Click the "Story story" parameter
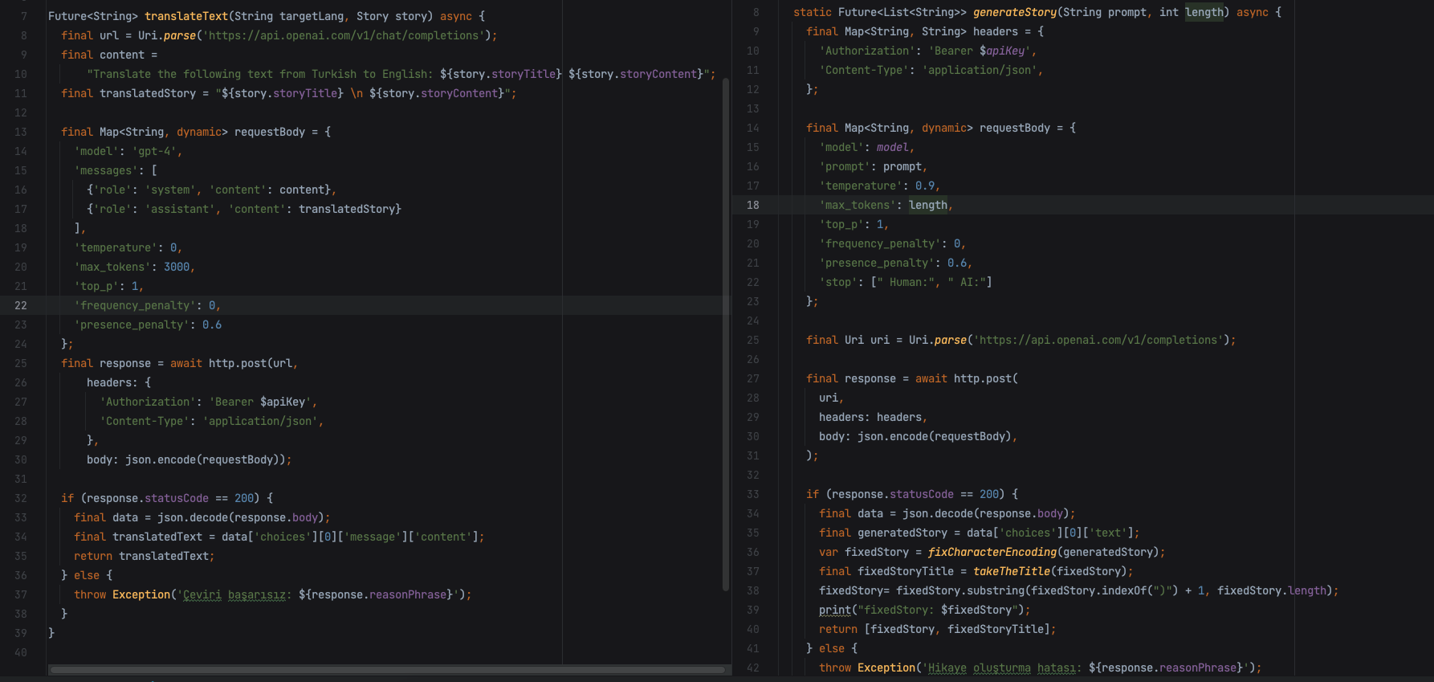This screenshot has width=1434, height=682. 392,16
